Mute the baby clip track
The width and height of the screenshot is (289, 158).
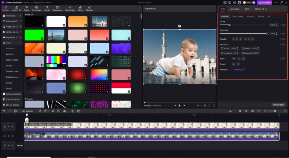13,127
